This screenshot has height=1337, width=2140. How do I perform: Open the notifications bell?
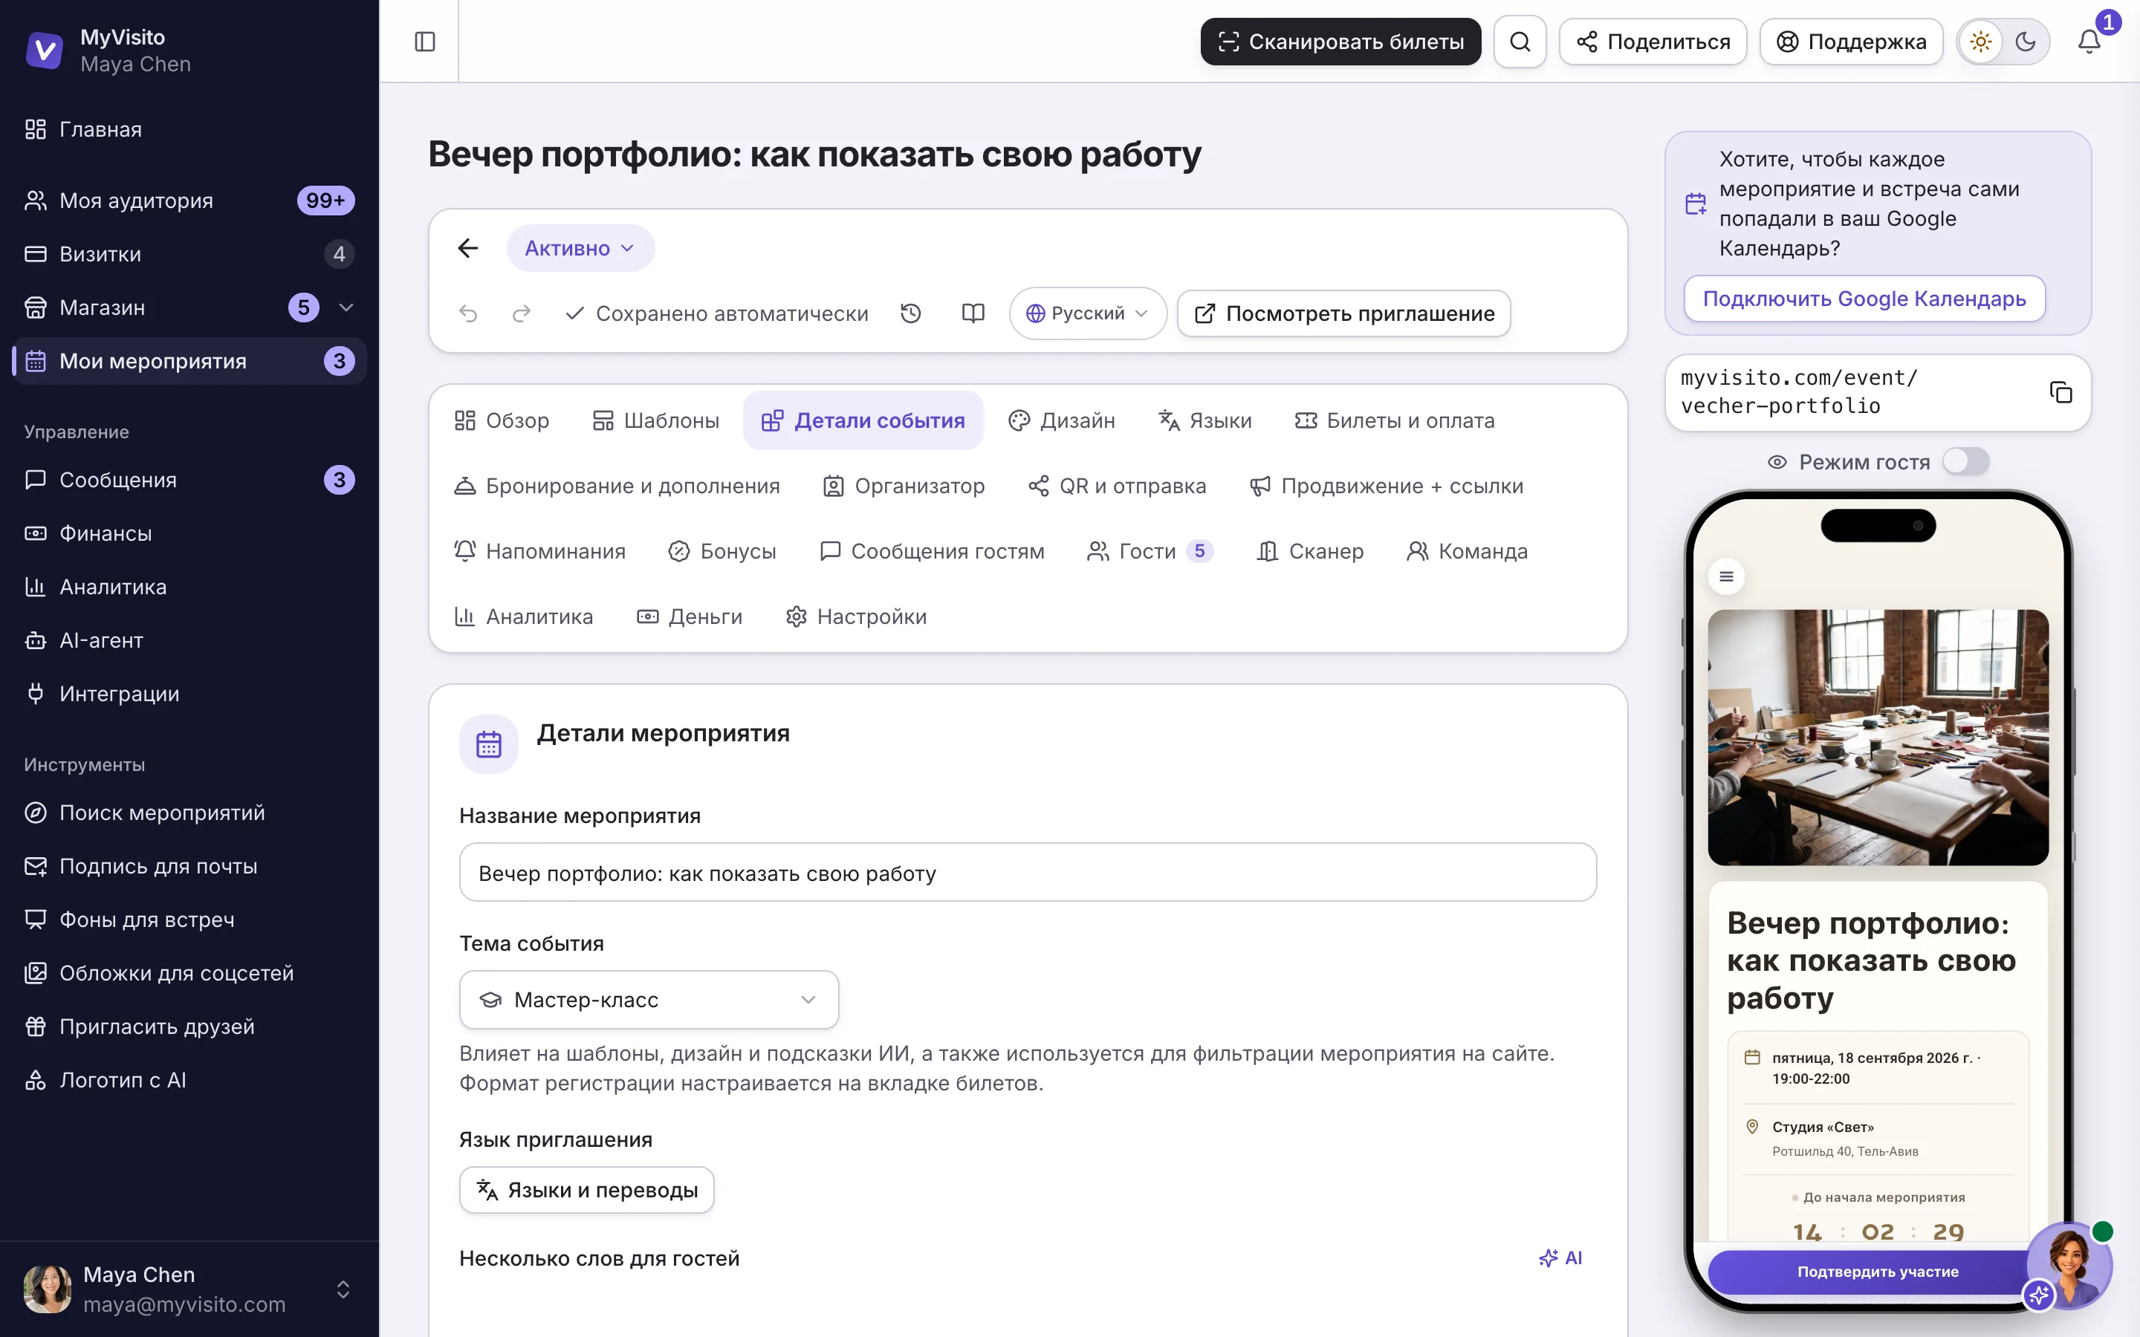[2089, 42]
